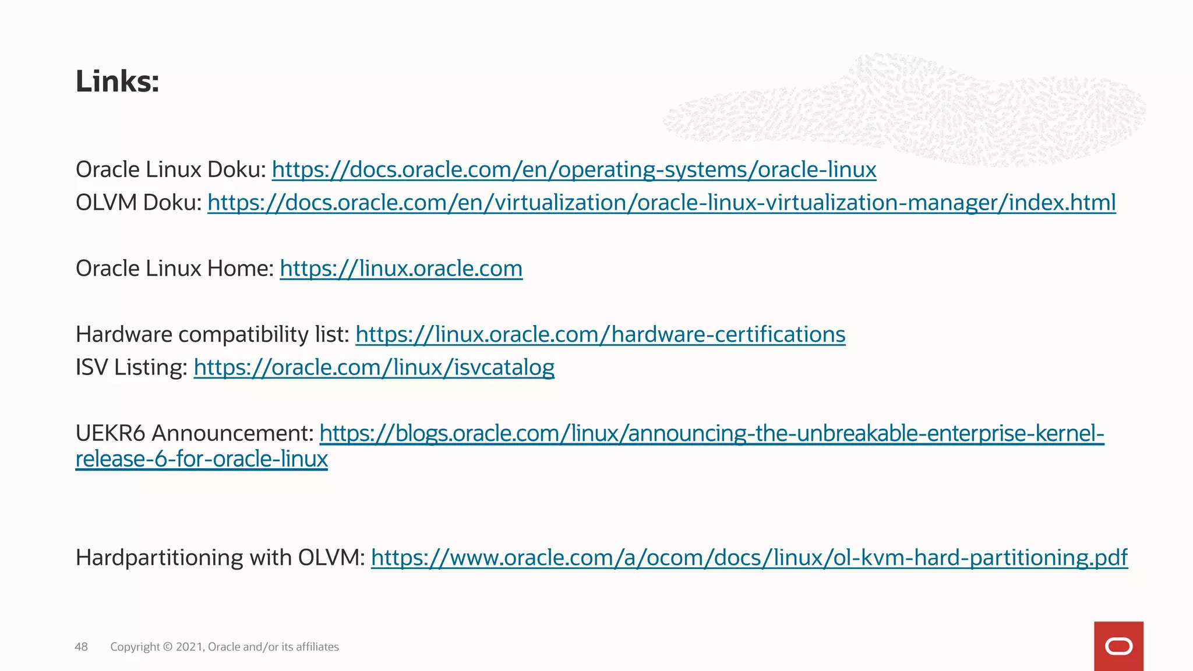1193x671 pixels.
Task: Open the isvcatalog link
Action: pos(374,368)
